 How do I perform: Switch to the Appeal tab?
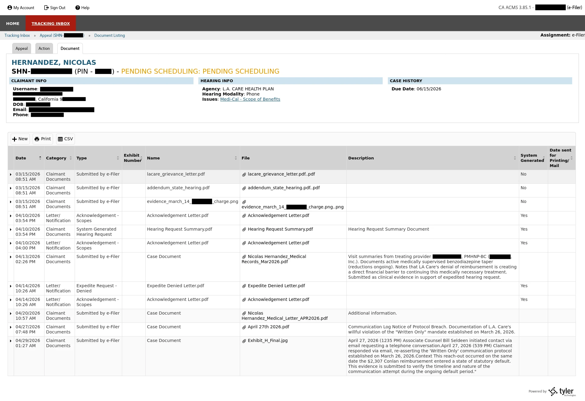click(21, 48)
